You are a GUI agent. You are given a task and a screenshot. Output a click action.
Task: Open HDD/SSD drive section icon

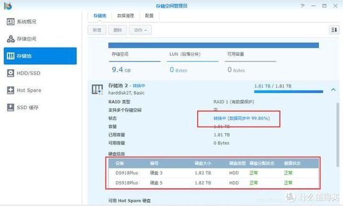(x=11, y=73)
